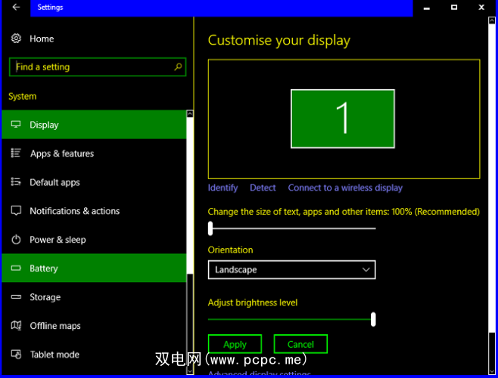
Task: Open Connect to a wireless display
Action: click(345, 187)
